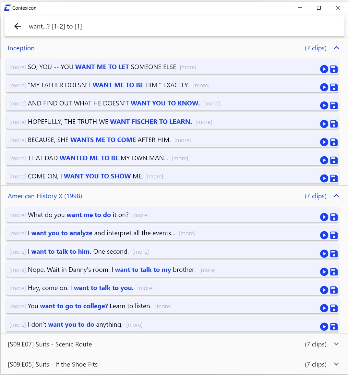Play the 'want me to do it on?' clip

coord(324,217)
